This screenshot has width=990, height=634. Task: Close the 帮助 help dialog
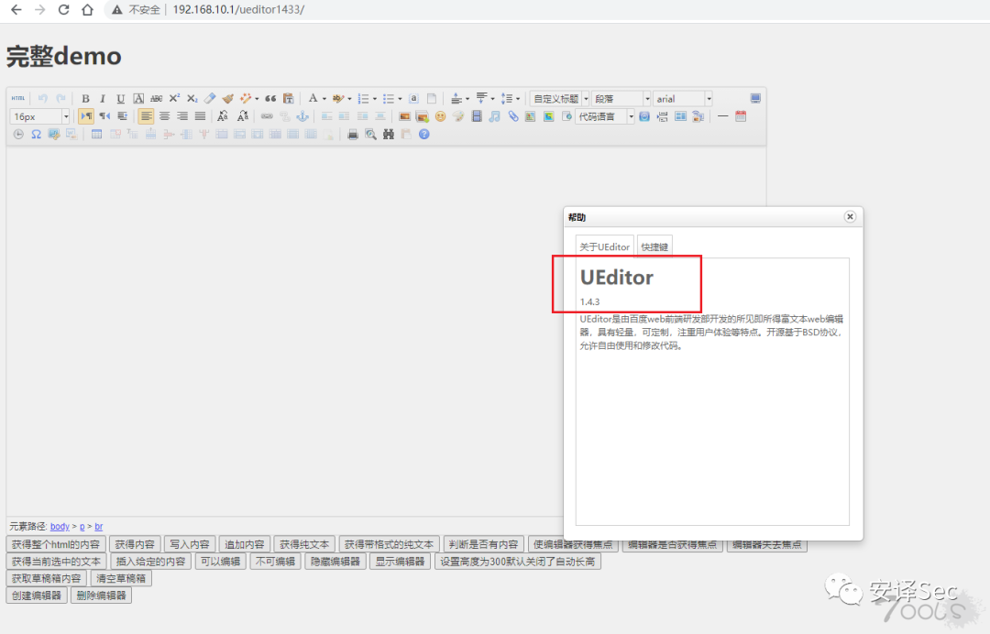tap(850, 216)
